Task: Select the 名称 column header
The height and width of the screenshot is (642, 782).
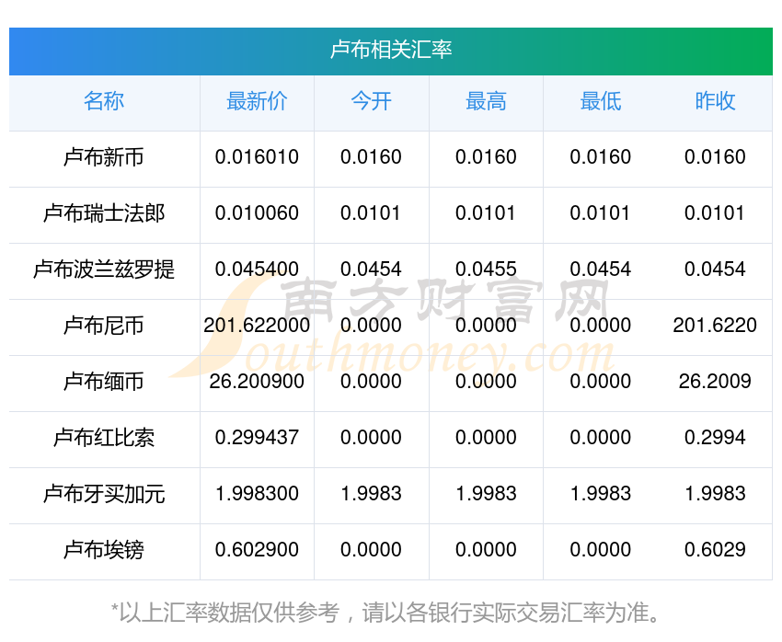Action: 104,101
